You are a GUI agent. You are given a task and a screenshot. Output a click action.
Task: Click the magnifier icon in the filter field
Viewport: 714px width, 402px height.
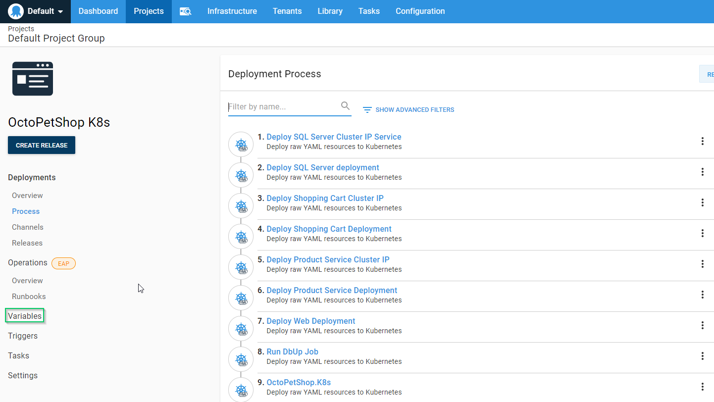click(345, 106)
